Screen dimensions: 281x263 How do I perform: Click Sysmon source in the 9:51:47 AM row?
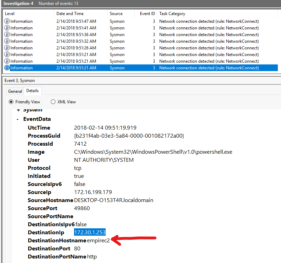[x=117, y=21]
